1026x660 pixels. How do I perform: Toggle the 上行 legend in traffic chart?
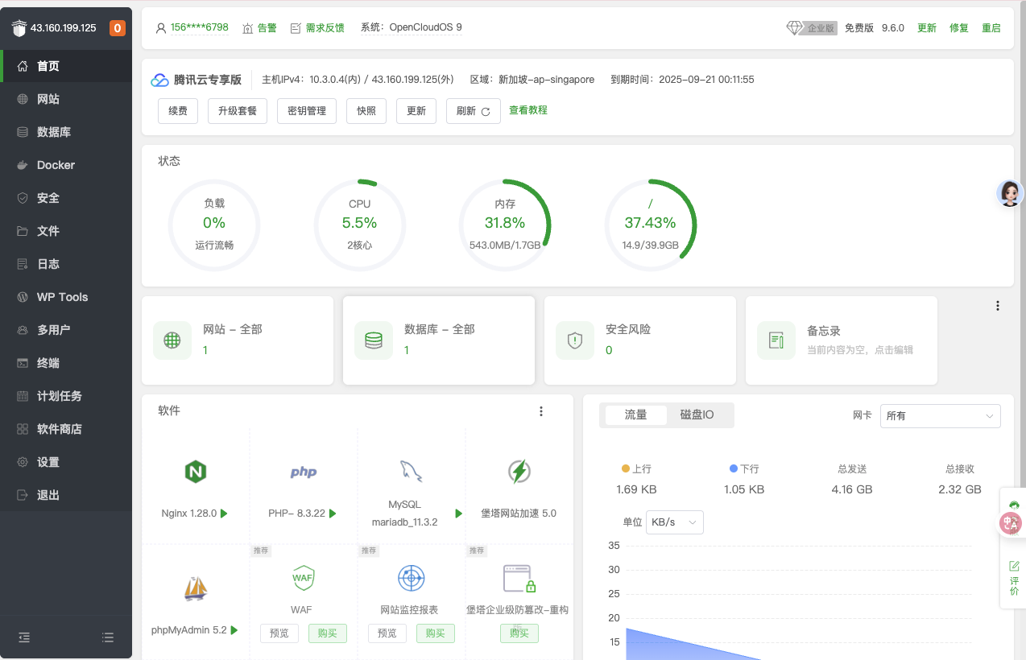636,468
